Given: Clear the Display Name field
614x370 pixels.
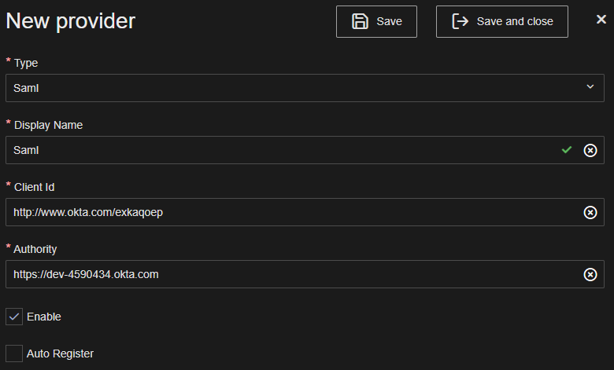Looking at the screenshot, I should click(x=590, y=150).
